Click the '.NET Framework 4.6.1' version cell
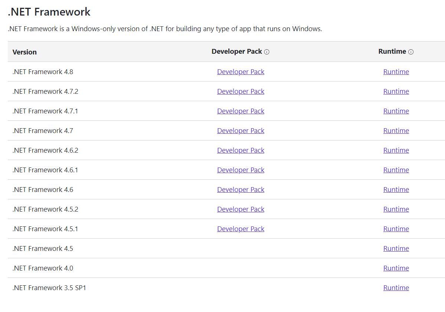The height and width of the screenshot is (312, 445). (x=45, y=170)
